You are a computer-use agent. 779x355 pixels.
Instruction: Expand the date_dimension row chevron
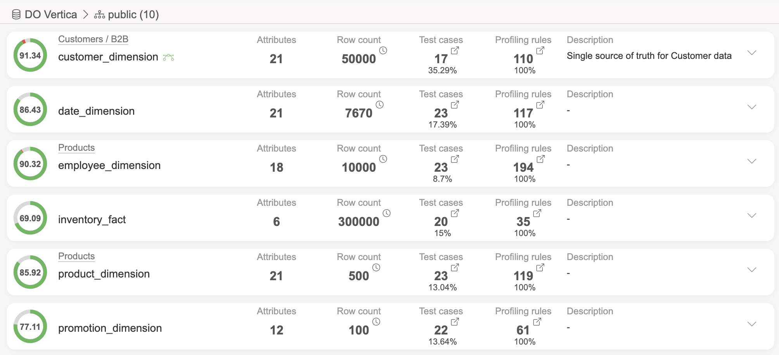click(752, 107)
